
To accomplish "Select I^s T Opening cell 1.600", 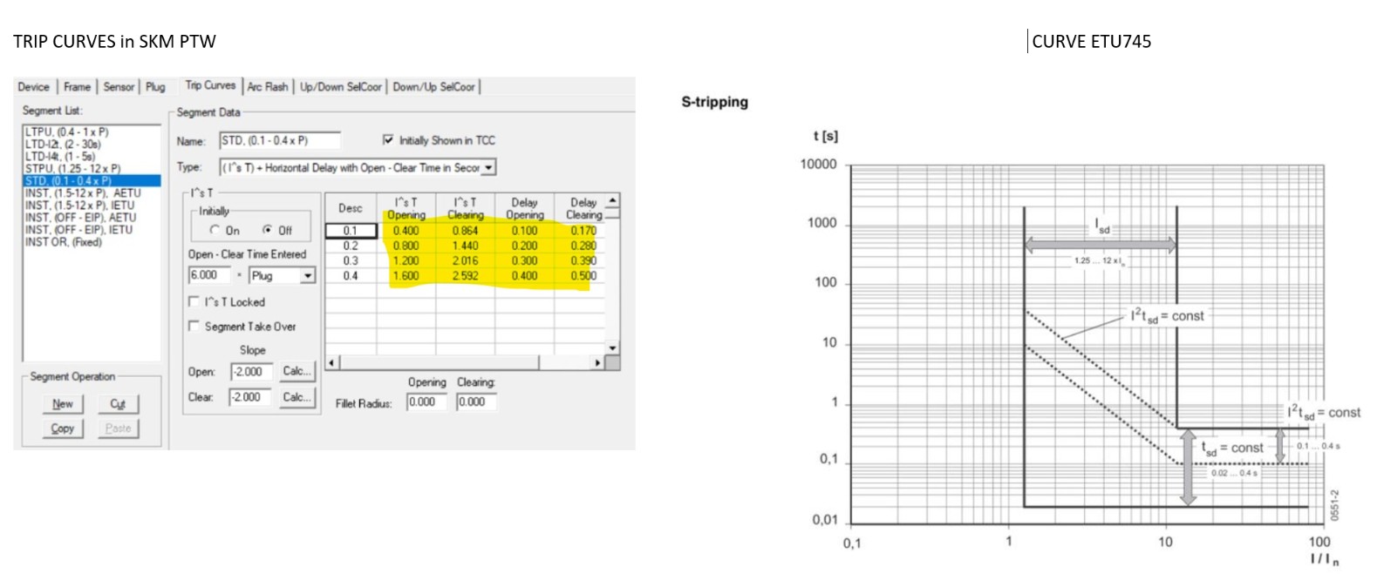I will coord(406,275).
